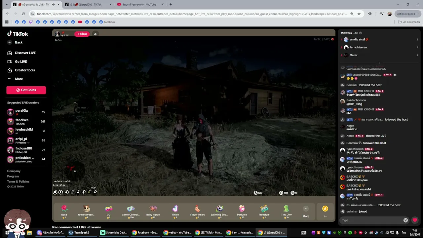Go Back using the sidebar link
The image size is (423, 238).
pos(15,42)
